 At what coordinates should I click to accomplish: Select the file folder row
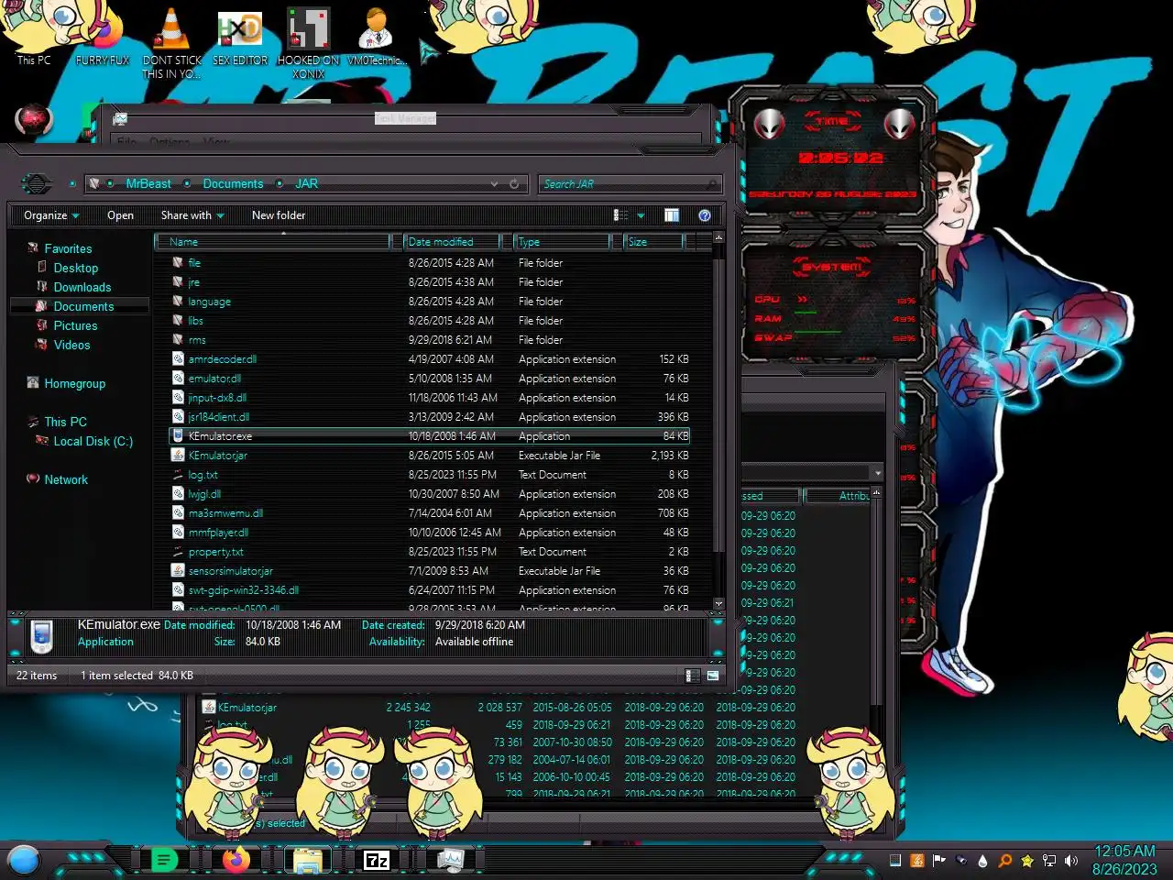[x=431, y=263]
